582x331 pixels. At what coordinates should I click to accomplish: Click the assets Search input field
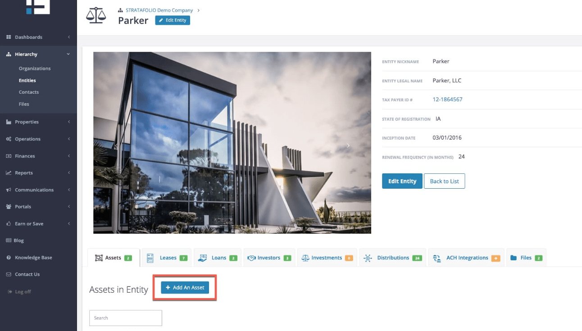point(126,318)
